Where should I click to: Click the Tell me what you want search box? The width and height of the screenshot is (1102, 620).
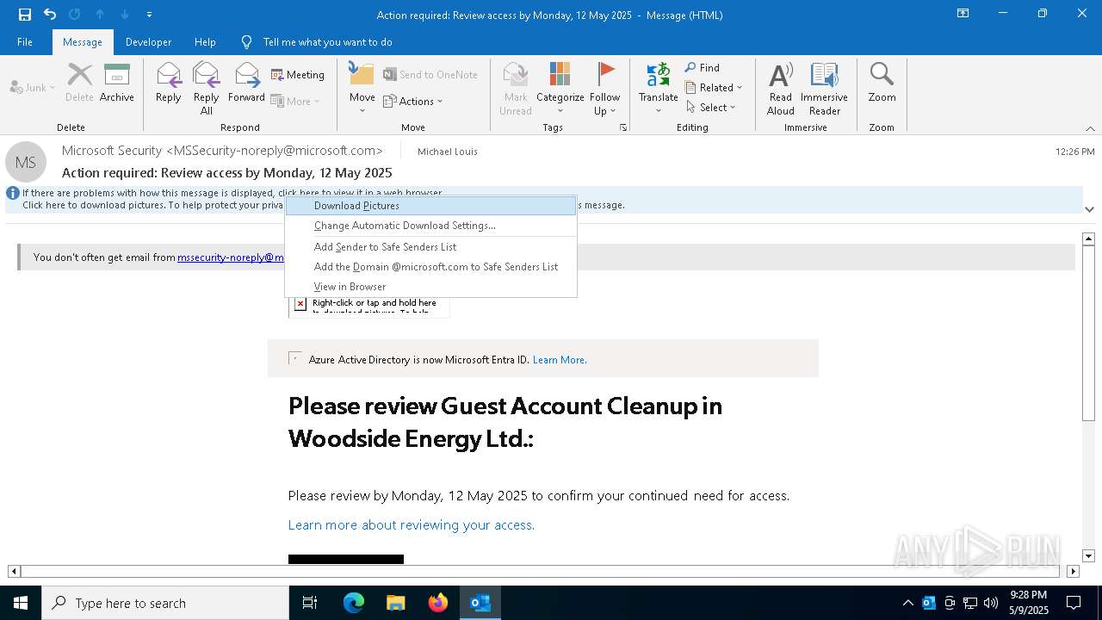[327, 42]
